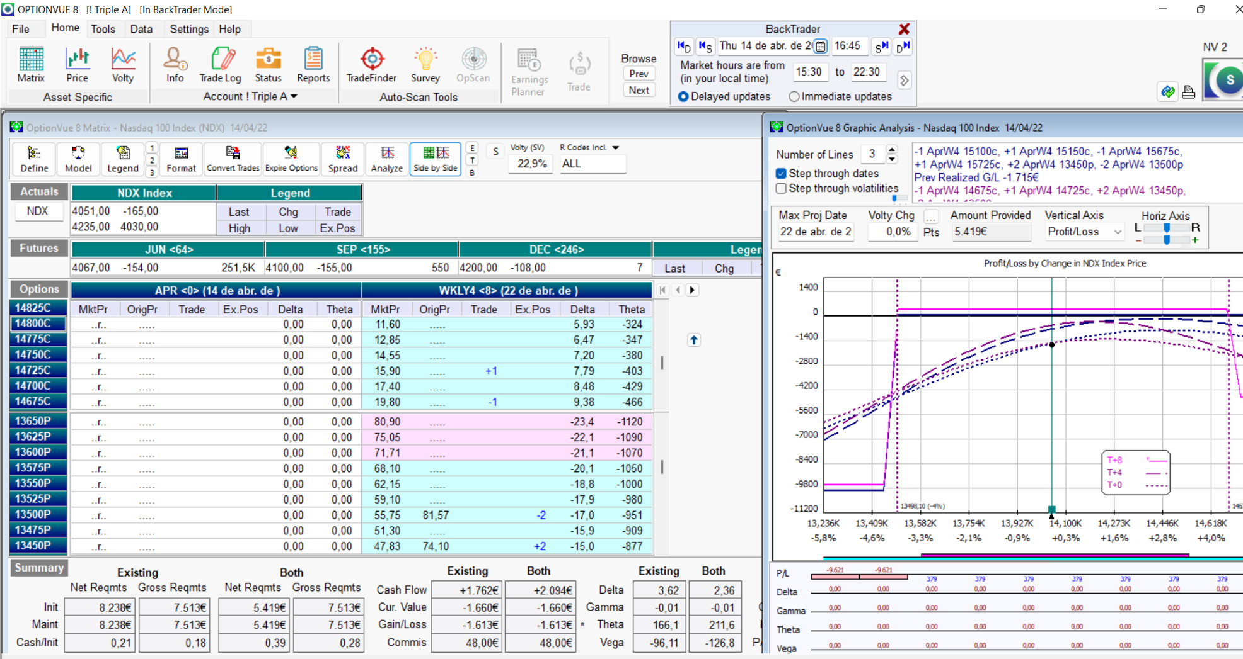Open the File menu
The height and width of the screenshot is (659, 1243).
coord(21,29)
